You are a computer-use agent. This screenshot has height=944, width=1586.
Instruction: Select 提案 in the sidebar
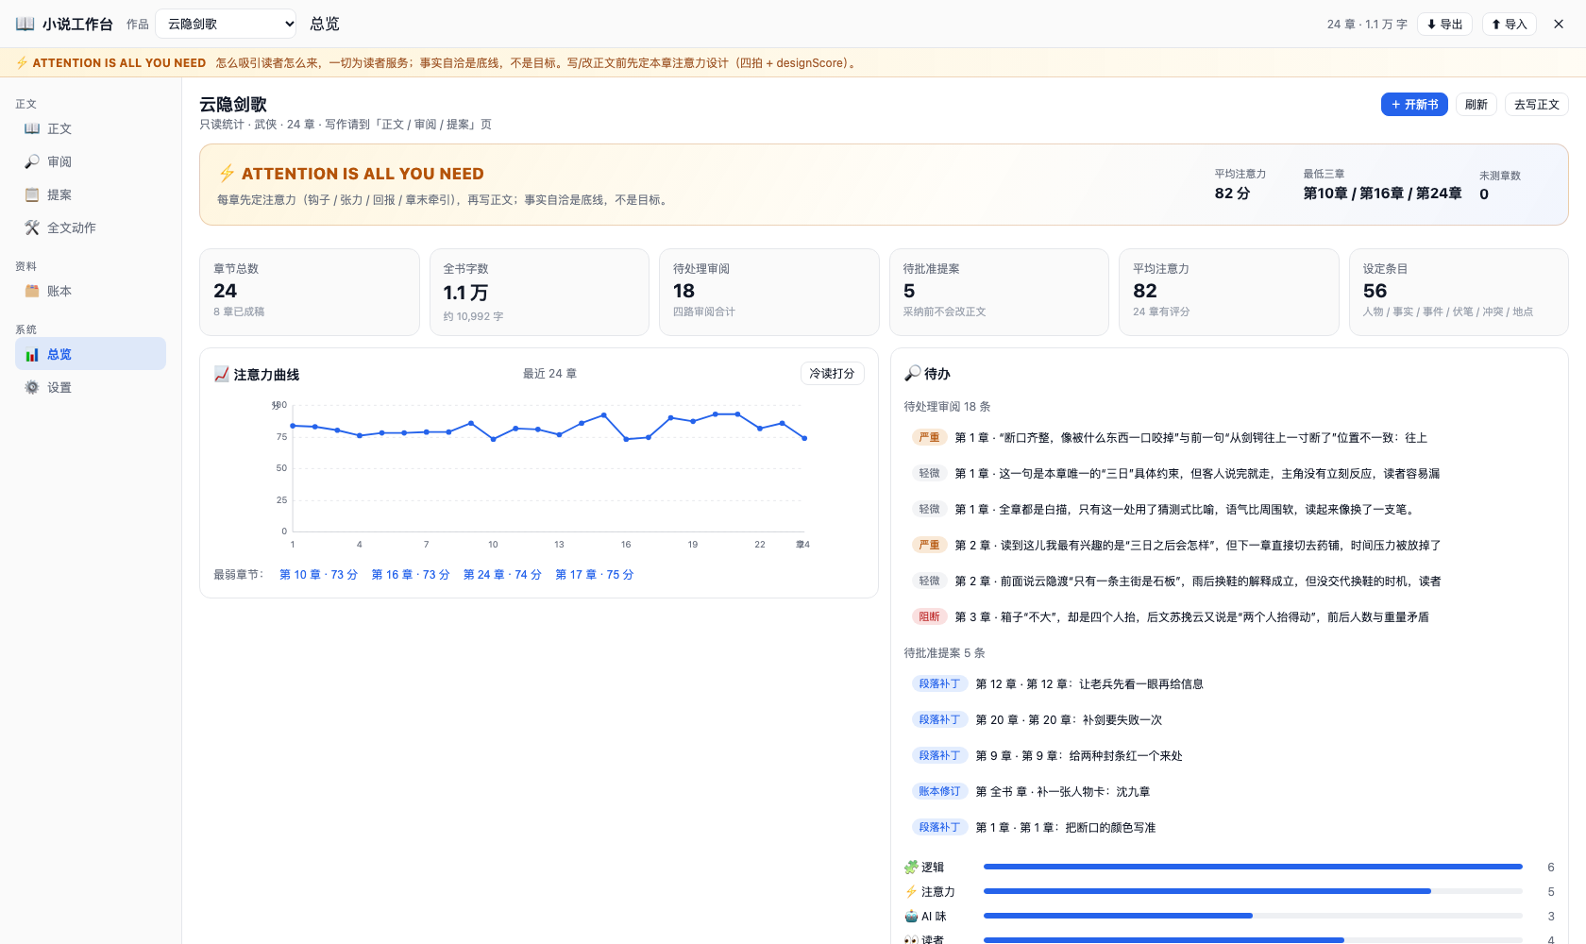click(x=91, y=194)
